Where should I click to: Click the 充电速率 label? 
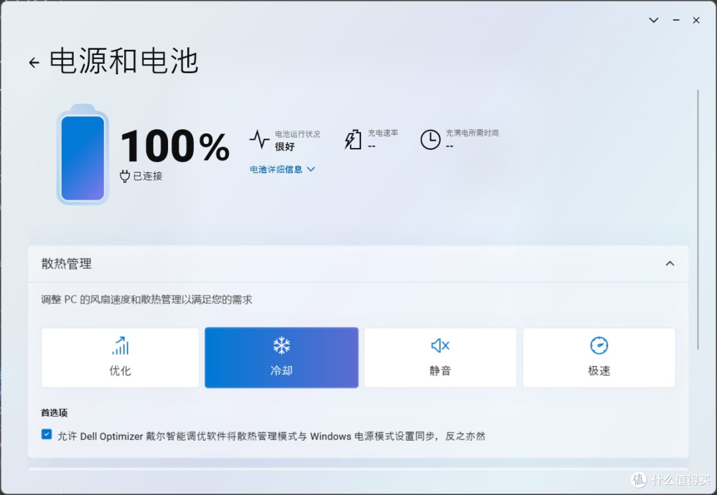pyautogui.click(x=383, y=133)
